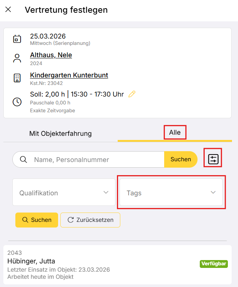Viewport: 238px width, 287px height.
Task: Click the building icon beside Kindergarten Kunterbunt
Action: pyautogui.click(x=17, y=78)
